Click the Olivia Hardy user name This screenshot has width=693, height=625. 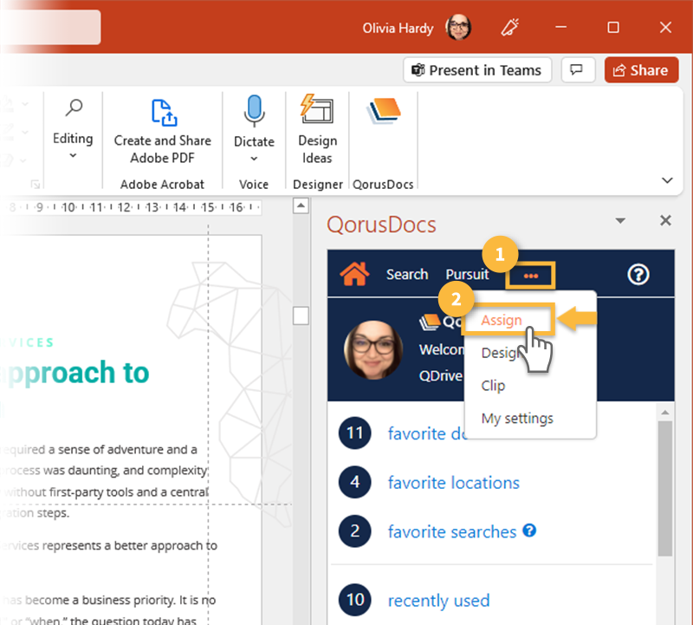pyautogui.click(x=398, y=29)
